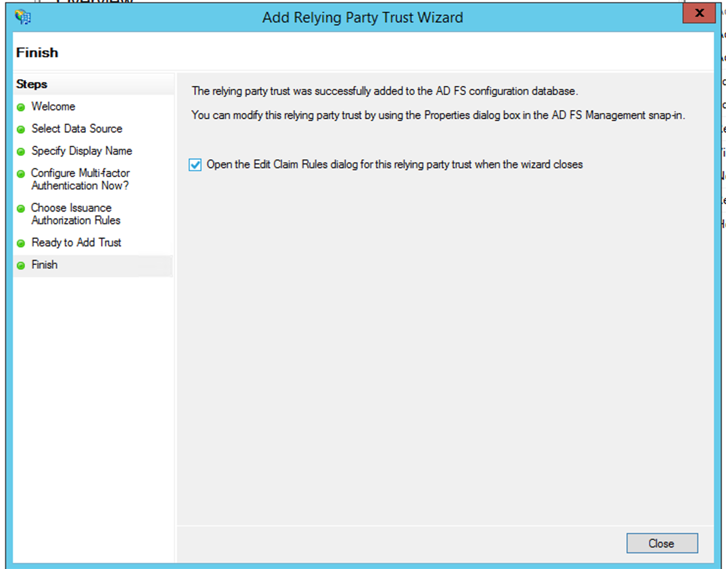The width and height of the screenshot is (726, 569).
Task: Click green bullet beside Welcome
Action: [x=21, y=107]
